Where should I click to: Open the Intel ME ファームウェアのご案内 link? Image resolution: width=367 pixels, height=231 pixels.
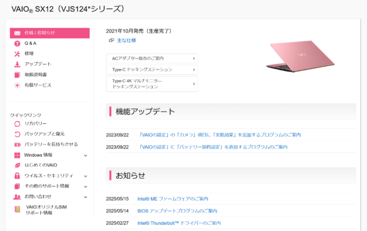pos(172,199)
